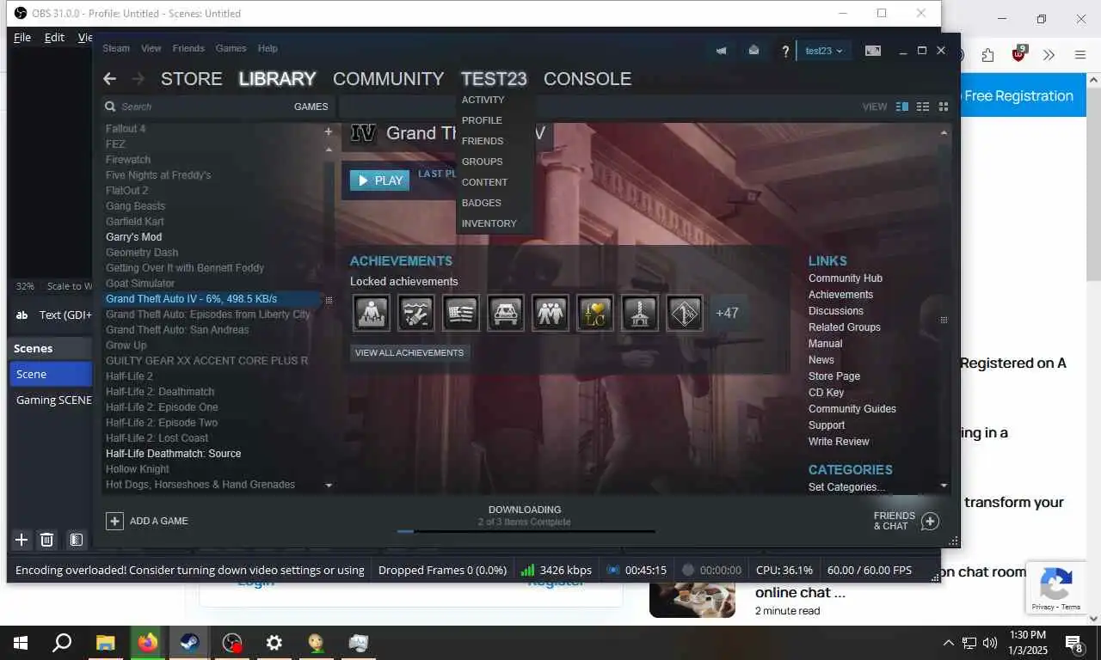Select BADGES from TEST23 dropdown
This screenshot has width=1101, height=660.
point(482,203)
